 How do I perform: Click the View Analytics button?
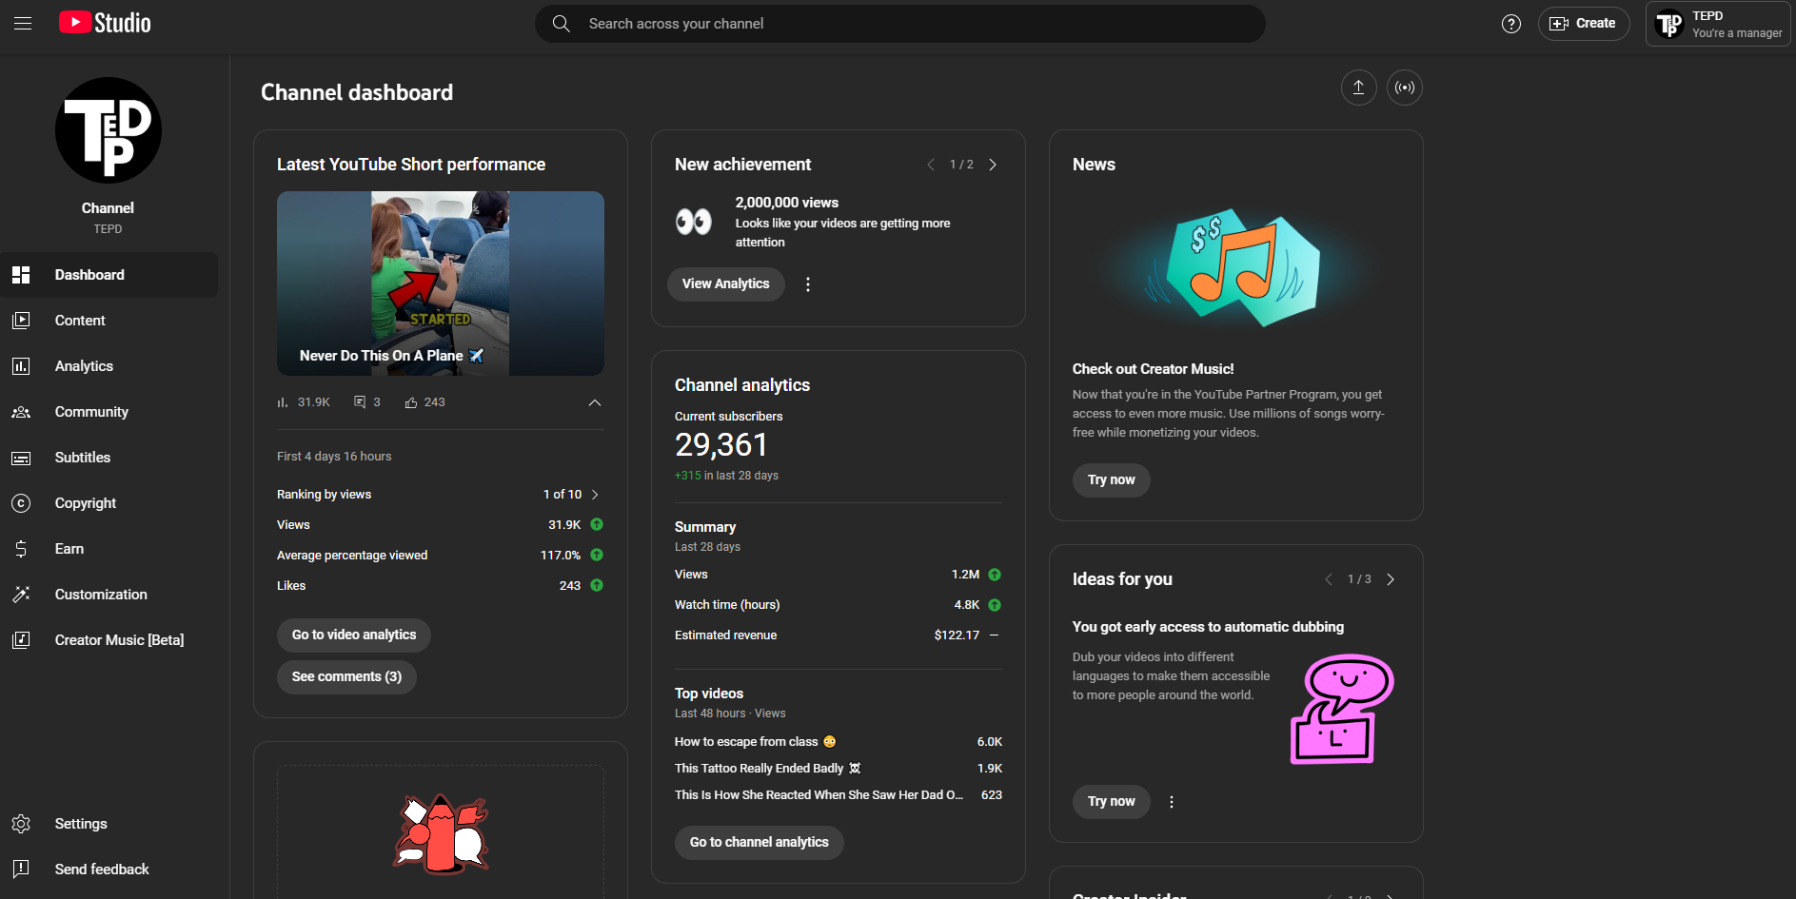[x=725, y=284]
